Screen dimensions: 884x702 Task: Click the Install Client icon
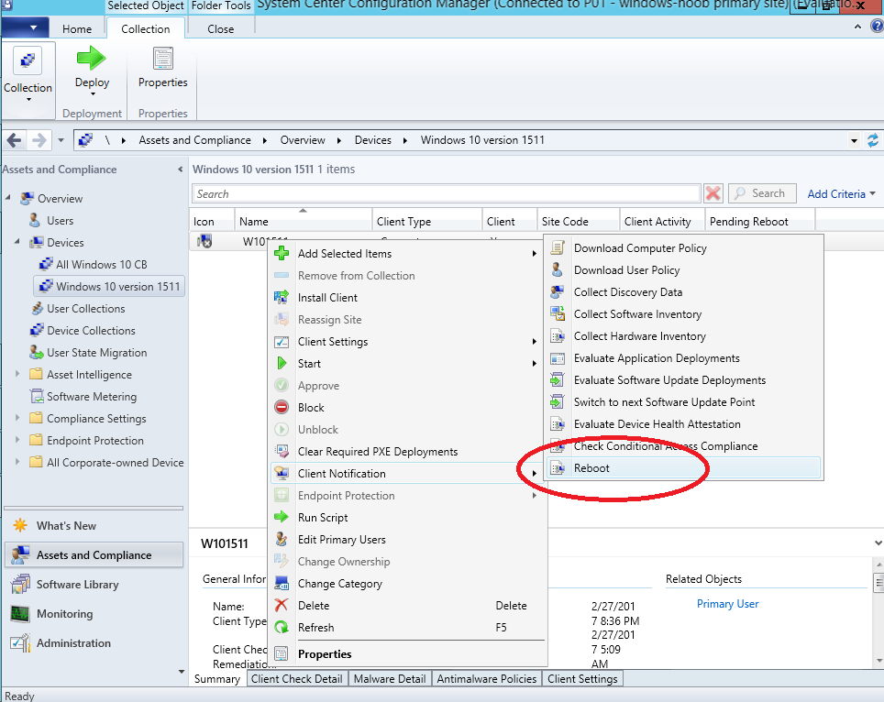(282, 298)
